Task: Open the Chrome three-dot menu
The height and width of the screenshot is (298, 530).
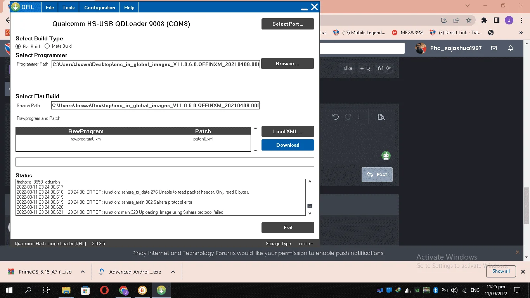Action: [521, 20]
